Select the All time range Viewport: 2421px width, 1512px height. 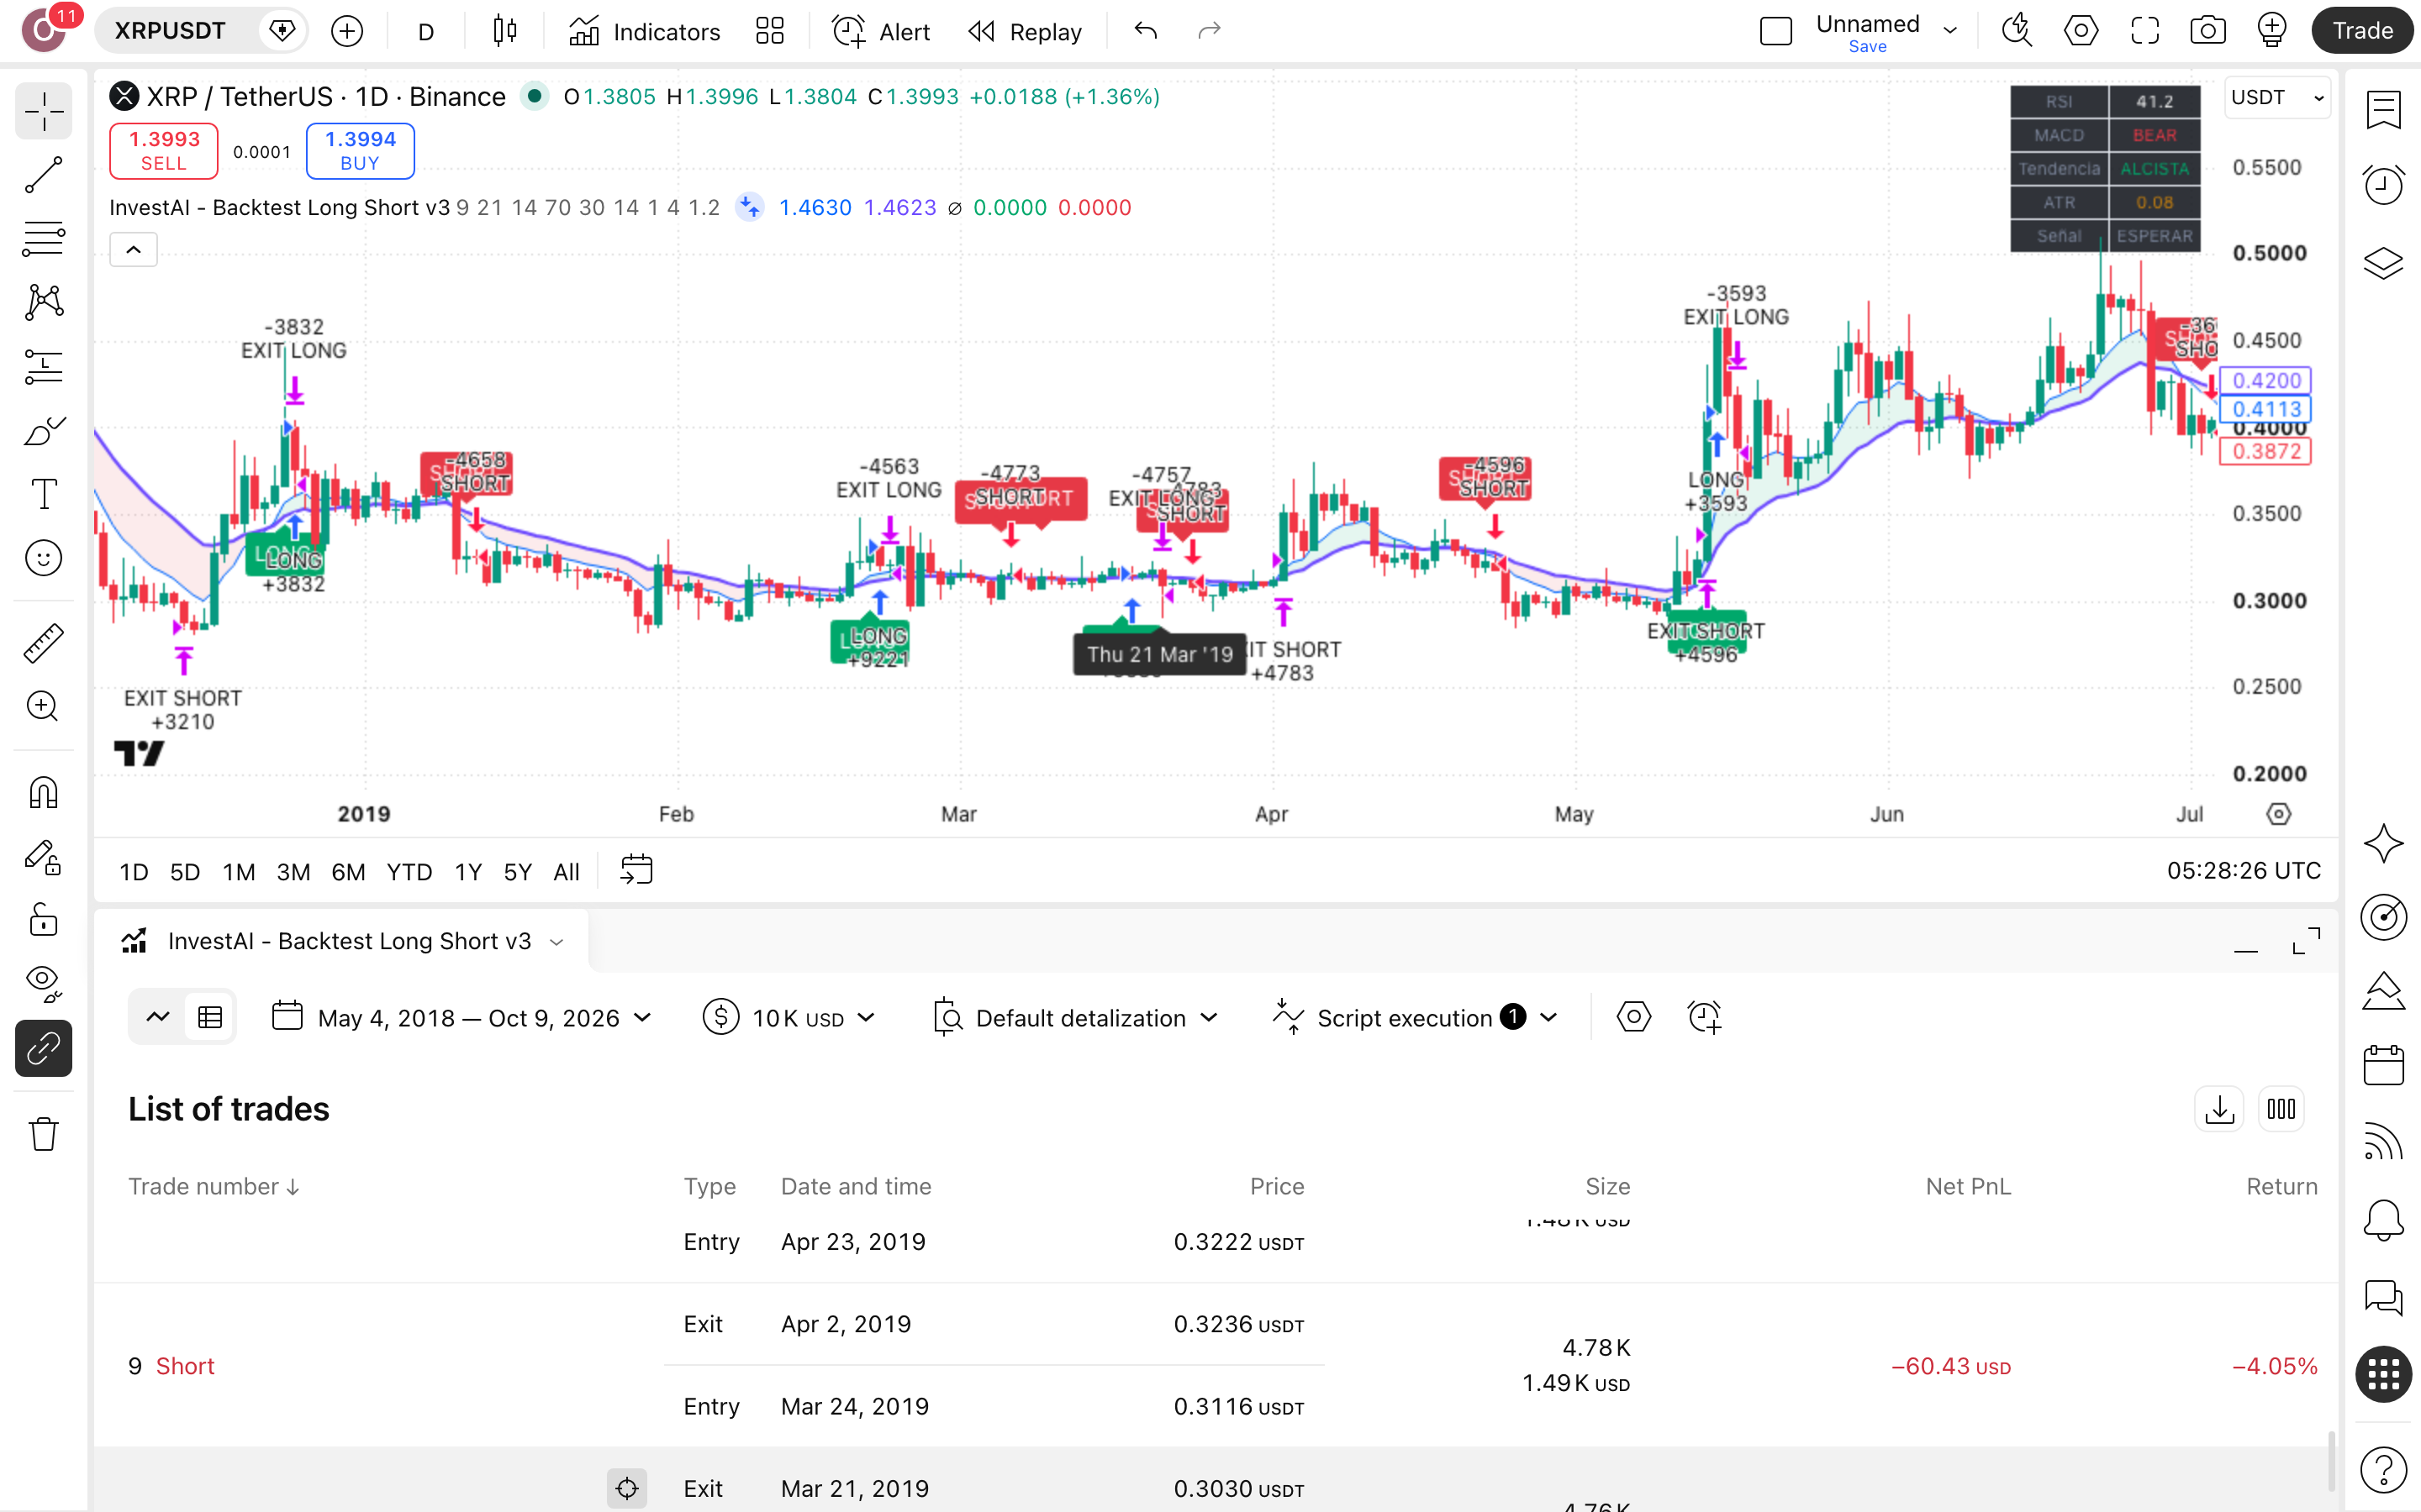567,872
